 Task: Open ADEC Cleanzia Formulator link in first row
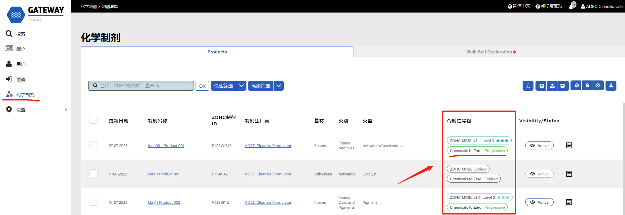[268, 146]
